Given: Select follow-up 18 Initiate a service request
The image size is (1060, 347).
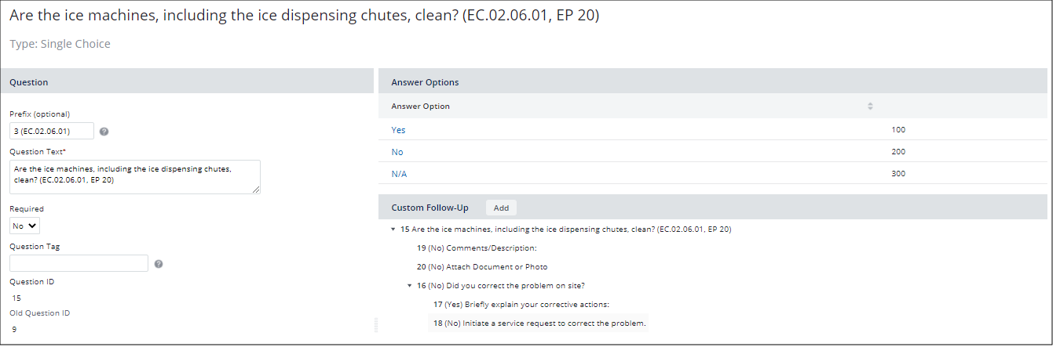Looking at the screenshot, I should pyautogui.click(x=539, y=323).
